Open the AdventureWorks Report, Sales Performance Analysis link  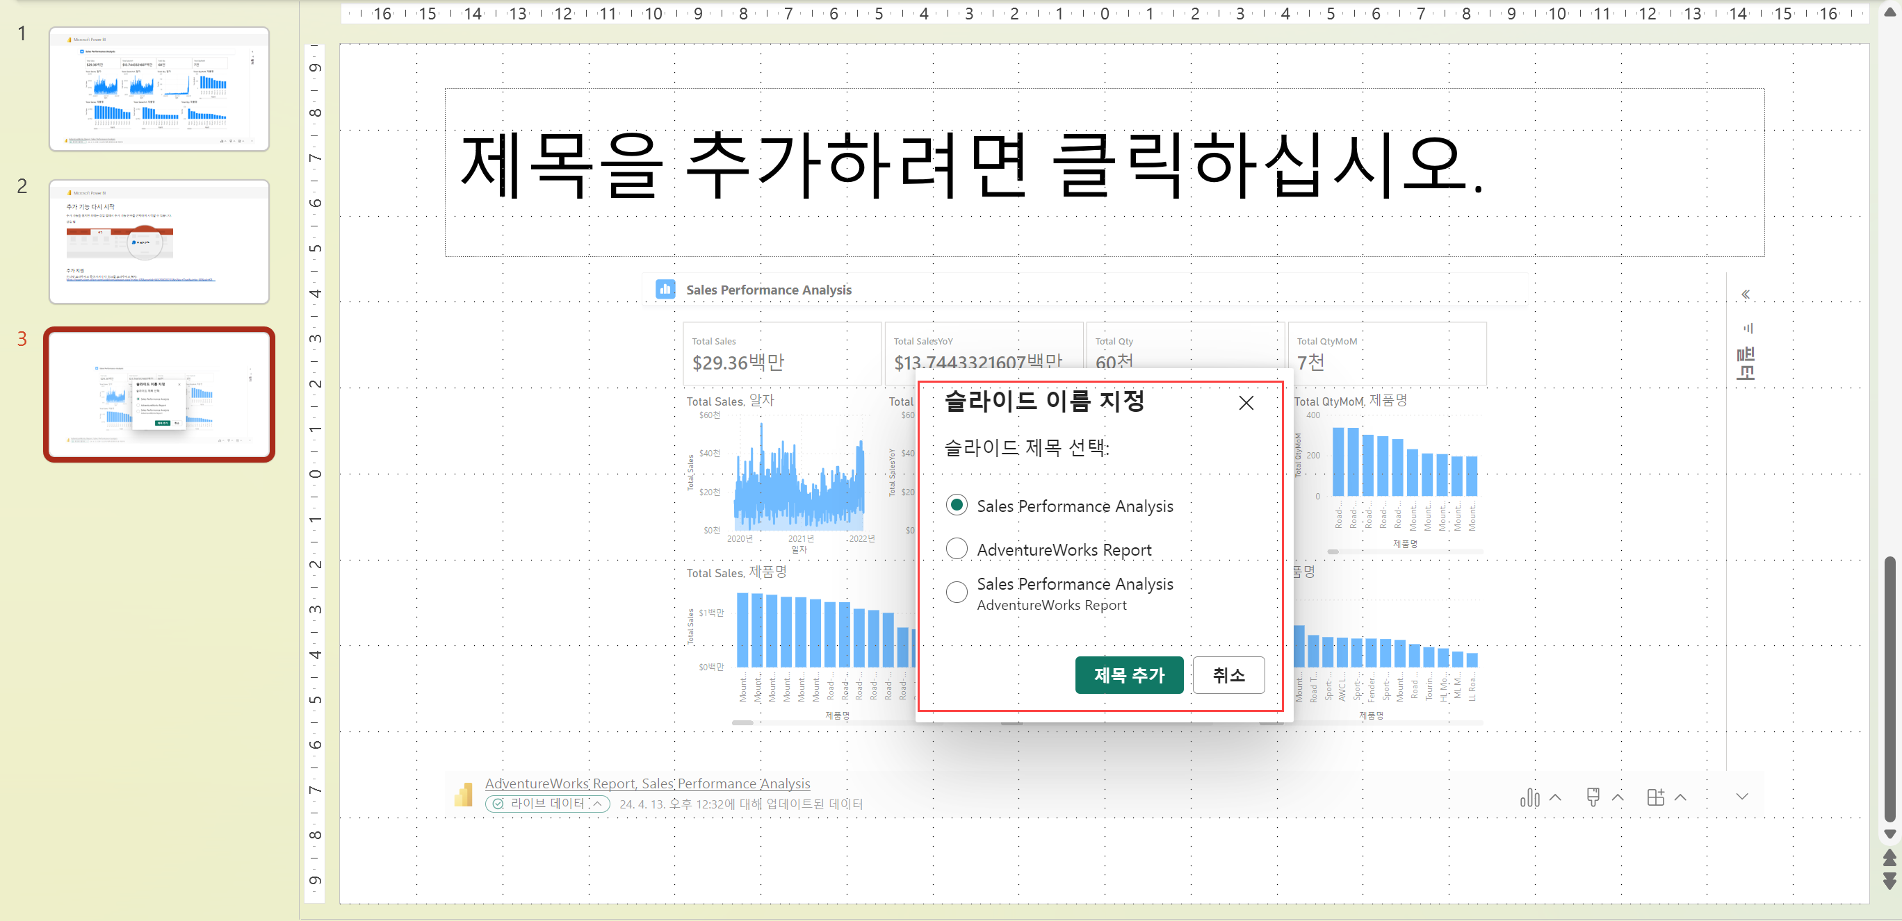pyautogui.click(x=647, y=783)
